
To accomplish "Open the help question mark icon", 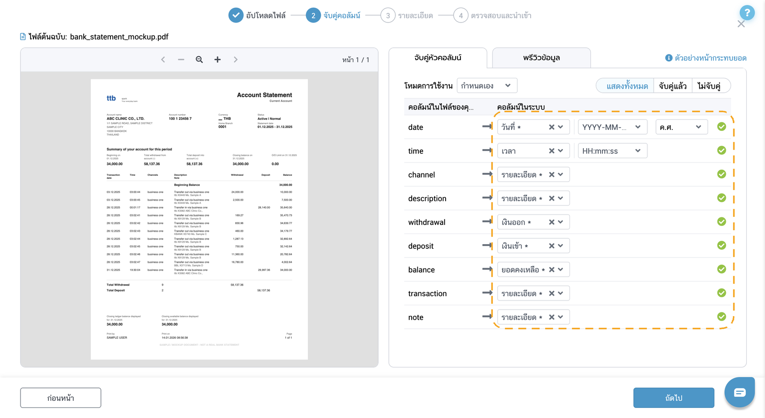I will point(747,13).
